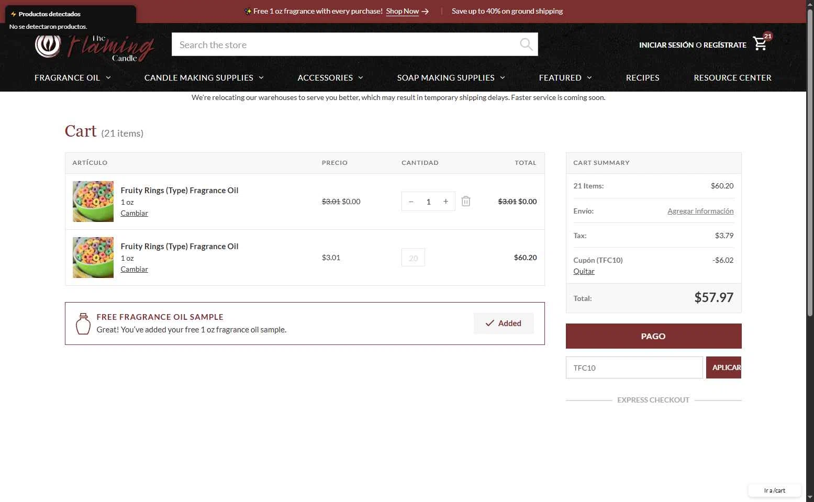Click the EXPRESS CHECKOUT label
The height and width of the screenshot is (502, 814).
coord(653,400)
